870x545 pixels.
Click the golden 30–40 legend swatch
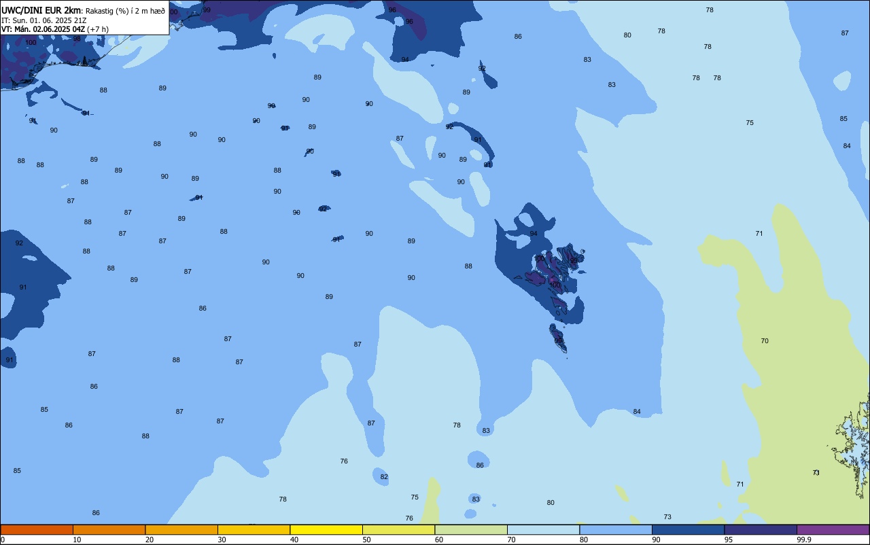[x=254, y=529]
